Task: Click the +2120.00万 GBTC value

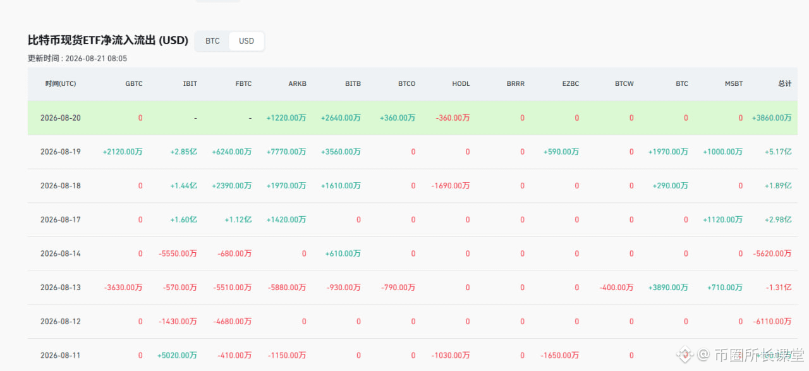Action: click(x=123, y=152)
